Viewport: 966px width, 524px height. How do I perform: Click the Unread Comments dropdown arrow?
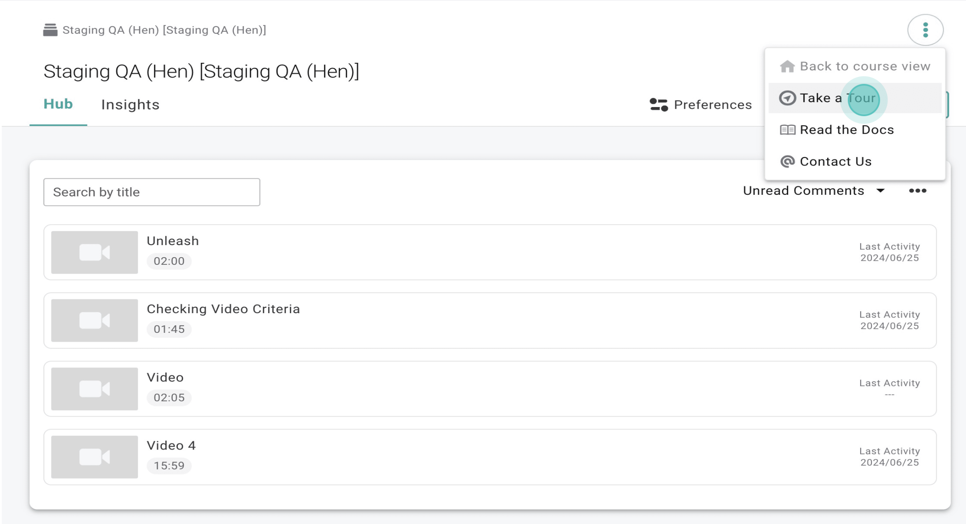880,191
